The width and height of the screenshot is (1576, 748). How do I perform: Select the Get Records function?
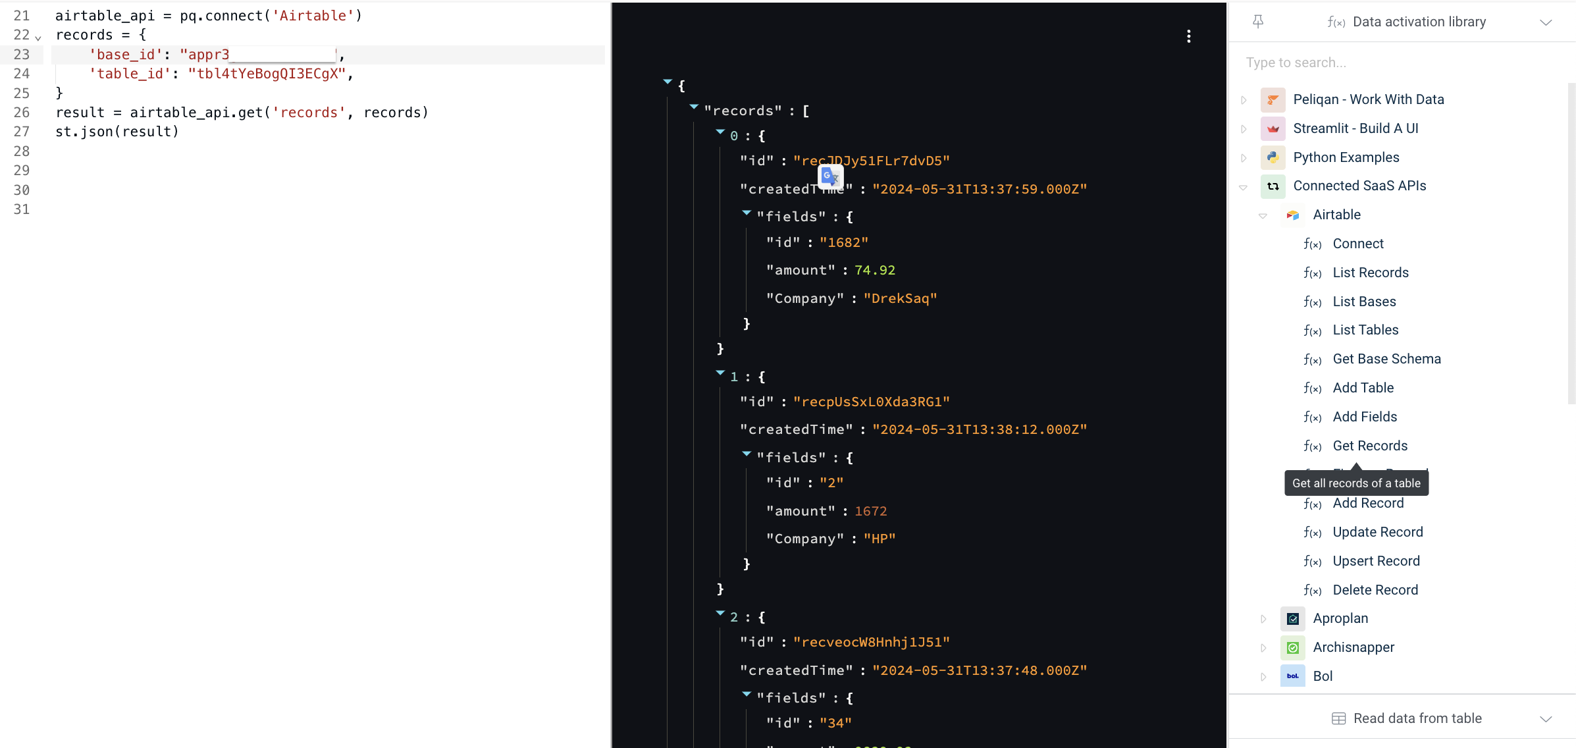point(1370,446)
